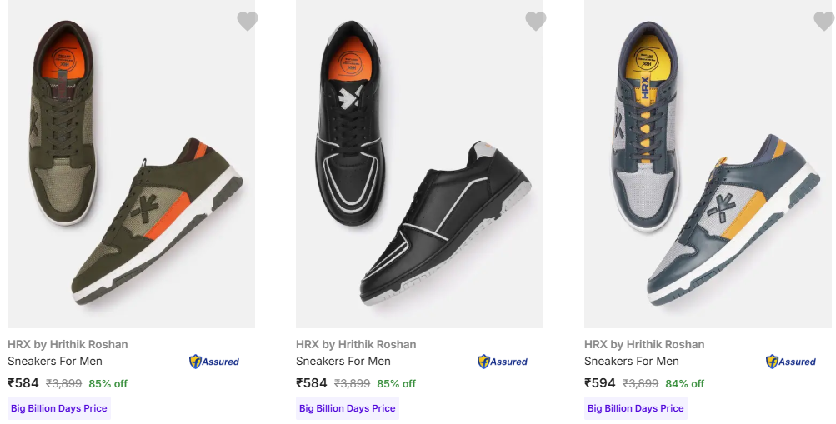
Task: Open the black sneaker product image
Action: click(419, 167)
